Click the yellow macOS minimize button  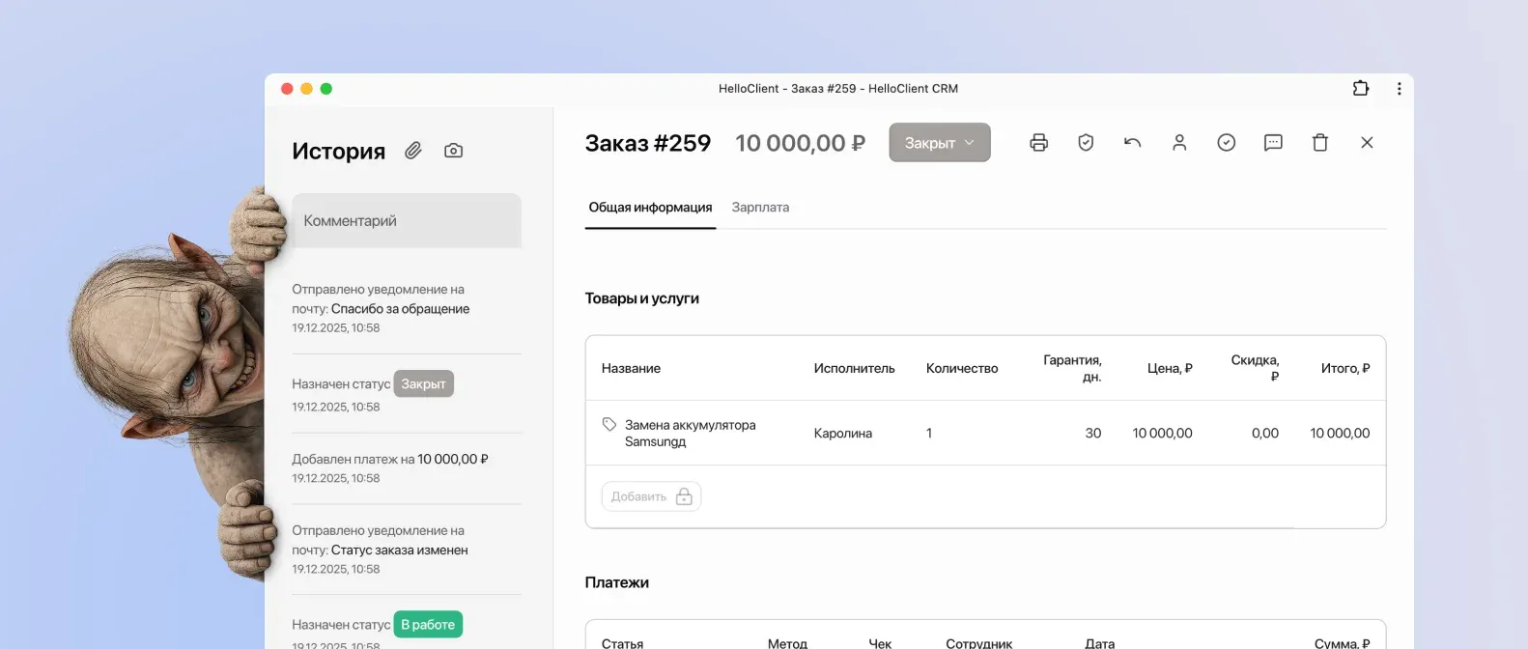306,89
